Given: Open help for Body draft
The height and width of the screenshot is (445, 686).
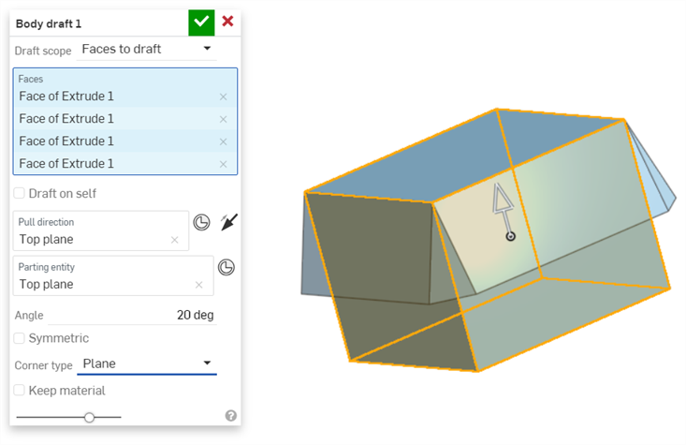Looking at the screenshot, I should [231, 416].
